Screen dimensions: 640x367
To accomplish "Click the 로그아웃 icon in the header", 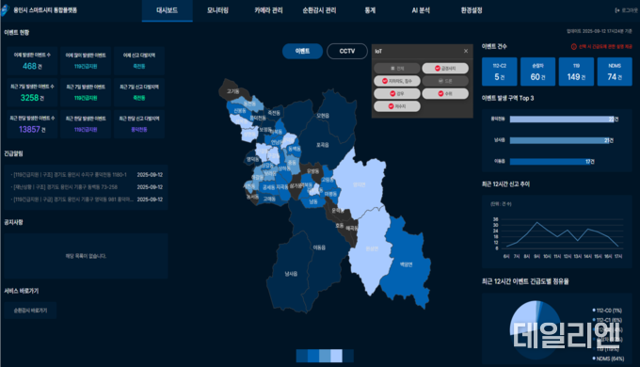I will click(617, 10).
